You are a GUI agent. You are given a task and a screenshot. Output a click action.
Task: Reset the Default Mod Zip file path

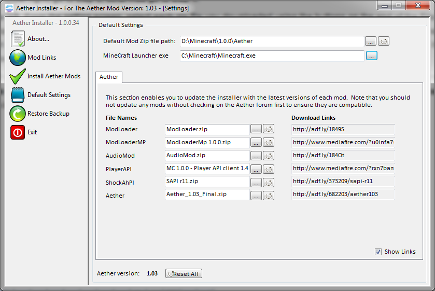(384, 41)
